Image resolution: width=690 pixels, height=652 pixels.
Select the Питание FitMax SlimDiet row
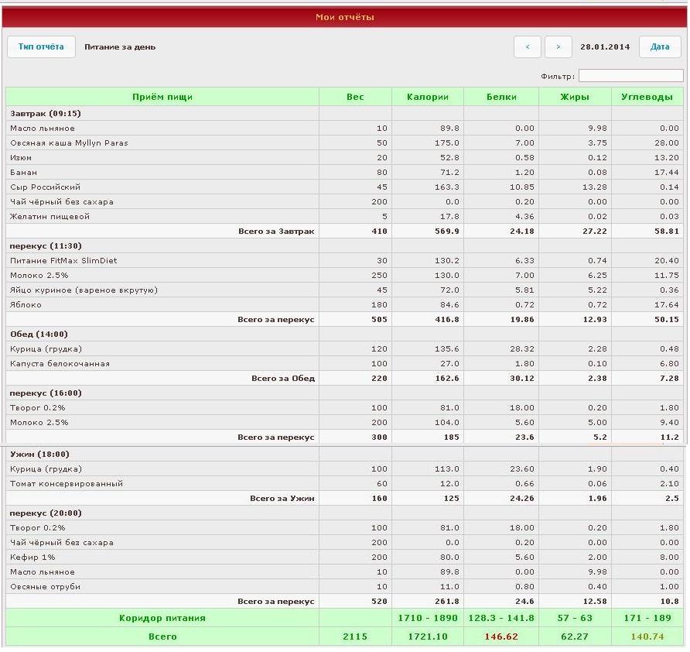(x=344, y=261)
